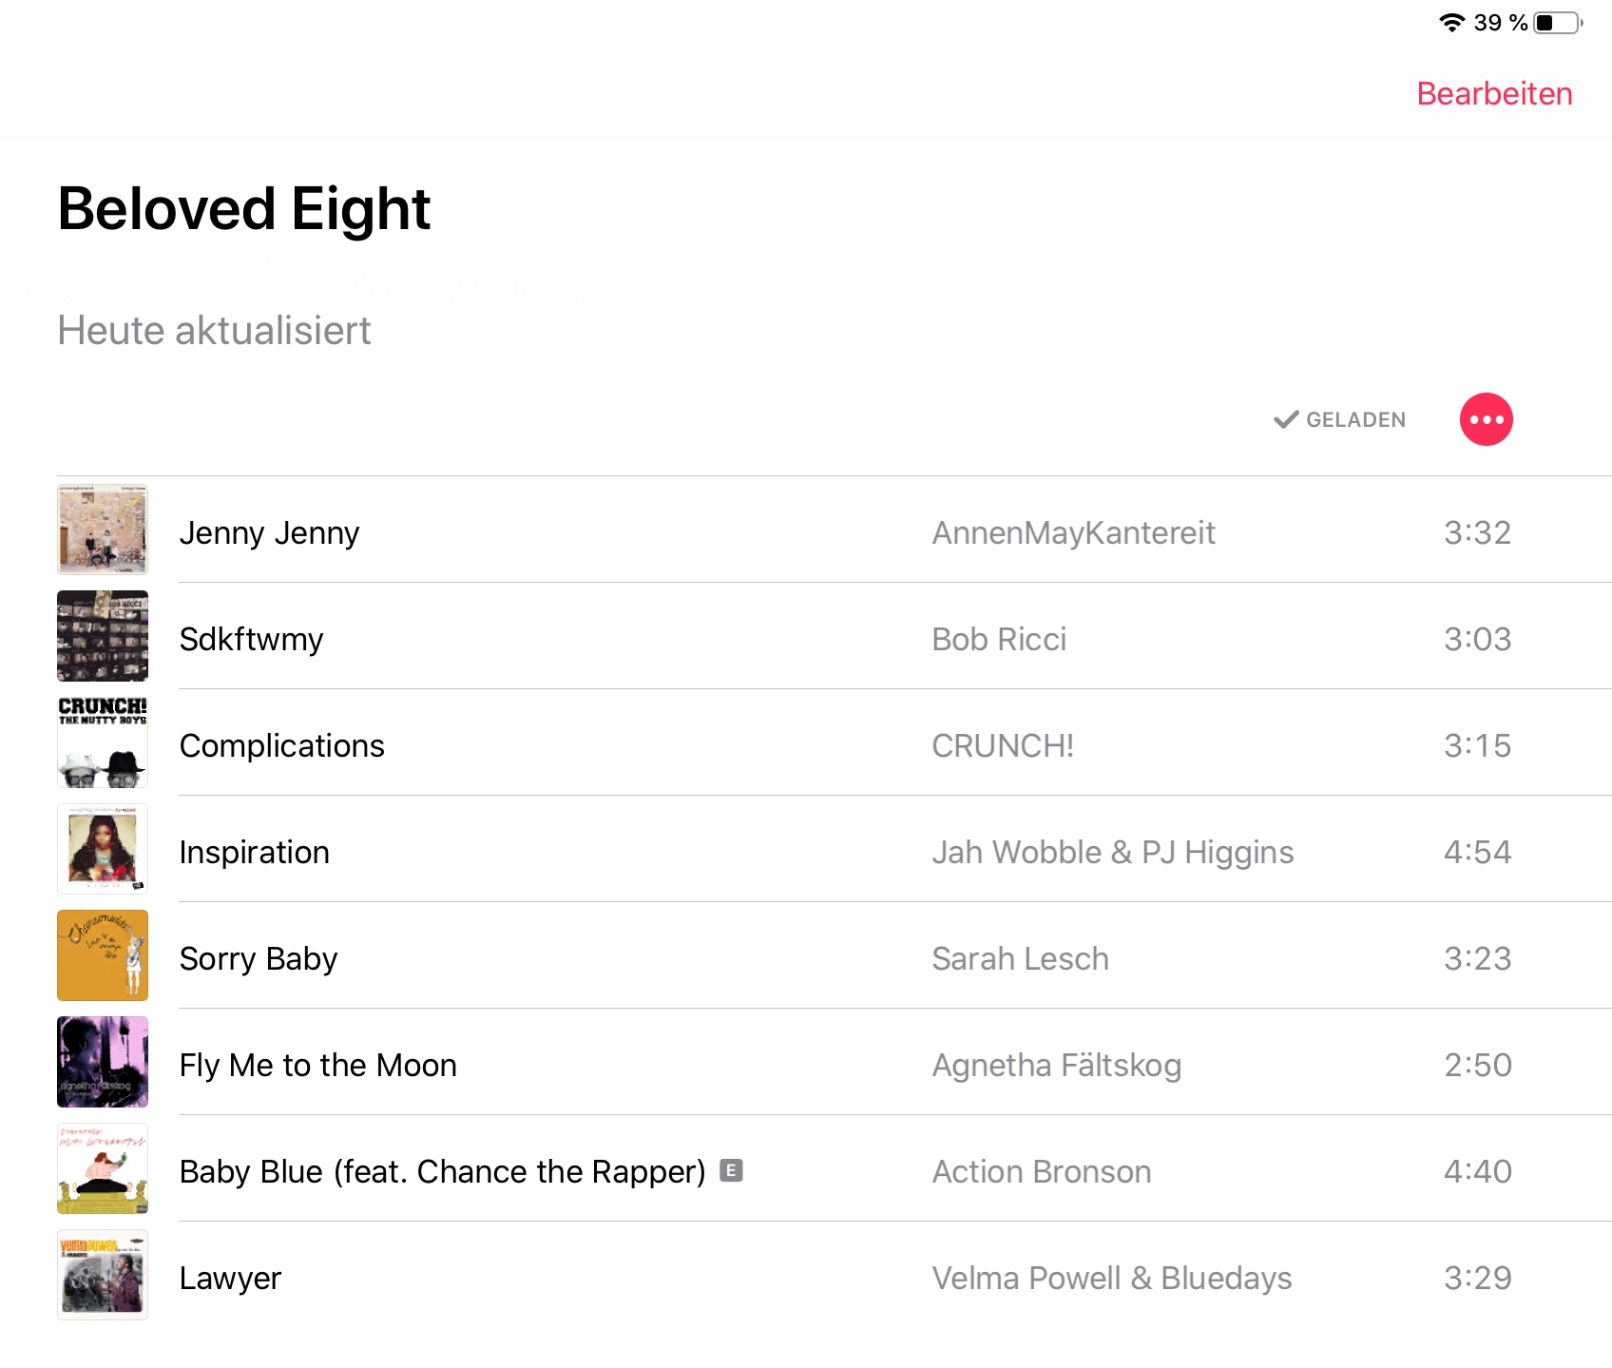The width and height of the screenshot is (1612, 1368).
Task: Tap artist name AnnenMayKantereit
Action: (1073, 533)
